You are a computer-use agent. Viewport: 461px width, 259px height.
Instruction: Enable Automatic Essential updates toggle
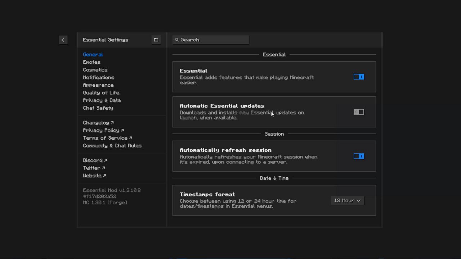click(x=359, y=112)
